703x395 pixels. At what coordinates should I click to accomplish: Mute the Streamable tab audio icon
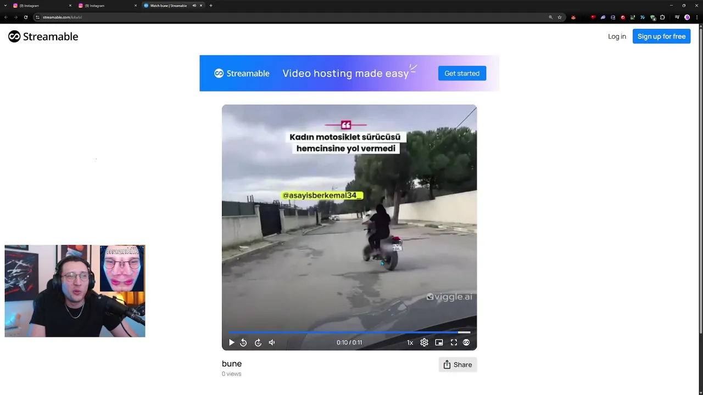click(194, 5)
